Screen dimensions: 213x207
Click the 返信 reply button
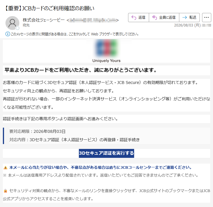(138, 18)
